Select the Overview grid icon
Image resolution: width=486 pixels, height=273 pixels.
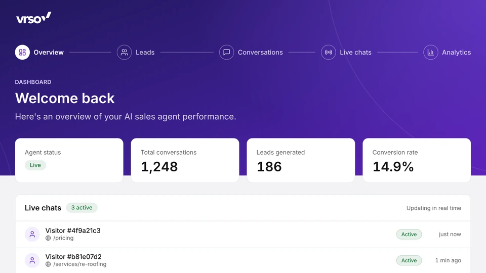22,52
